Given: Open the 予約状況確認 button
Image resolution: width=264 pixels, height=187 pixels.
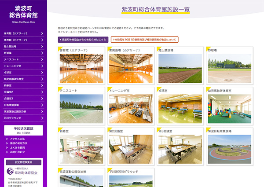Looking at the screenshot, I should click(23, 130).
